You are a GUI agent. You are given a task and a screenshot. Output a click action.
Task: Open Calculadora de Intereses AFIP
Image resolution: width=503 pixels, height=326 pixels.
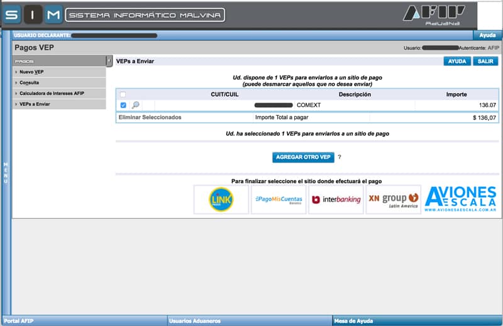pos(59,93)
